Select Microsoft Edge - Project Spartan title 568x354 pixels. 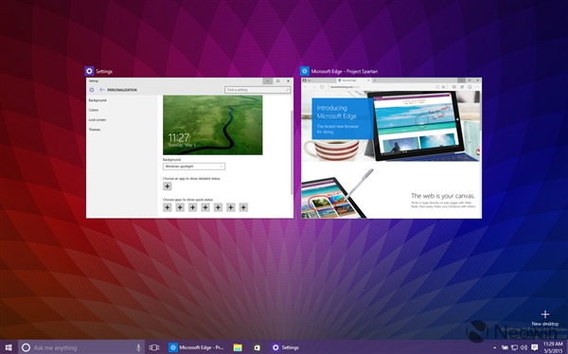[x=345, y=71]
